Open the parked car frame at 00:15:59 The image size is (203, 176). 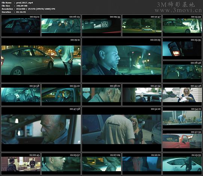tap(182, 26)
